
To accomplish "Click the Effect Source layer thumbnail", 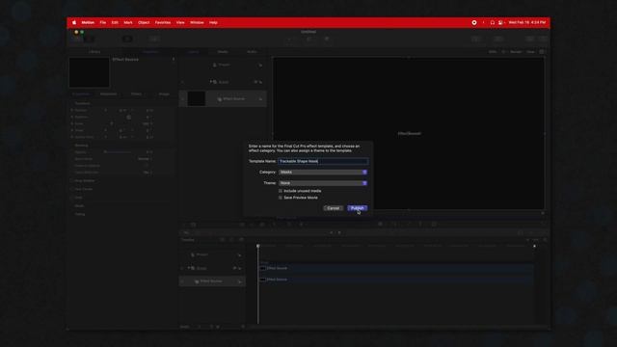I will [x=197, y=98].
